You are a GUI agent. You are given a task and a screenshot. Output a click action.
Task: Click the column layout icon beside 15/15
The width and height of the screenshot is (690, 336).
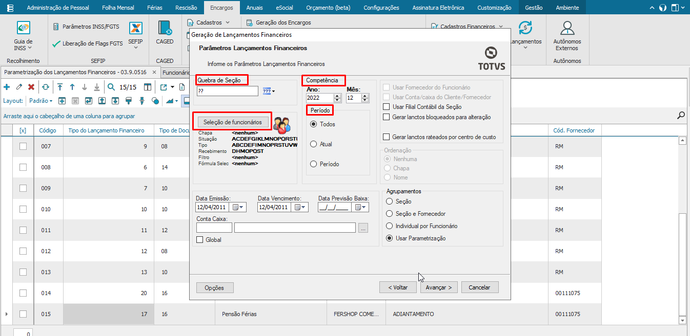(148, 87)
